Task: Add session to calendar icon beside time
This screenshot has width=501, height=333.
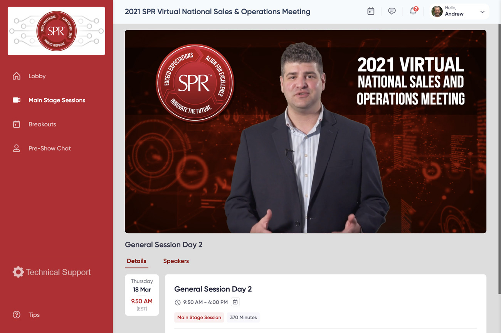Action: coord(235,302)
